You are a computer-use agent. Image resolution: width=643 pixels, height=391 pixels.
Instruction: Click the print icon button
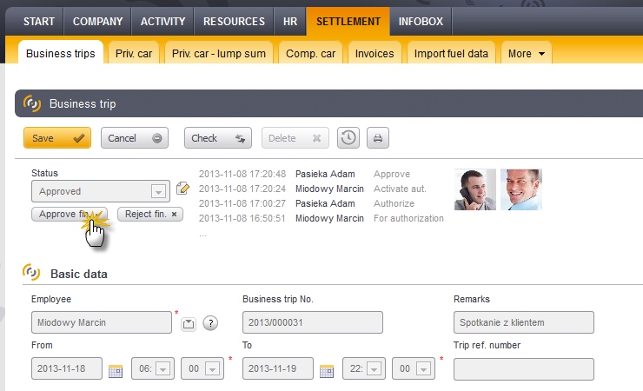[x=376, y=138]
